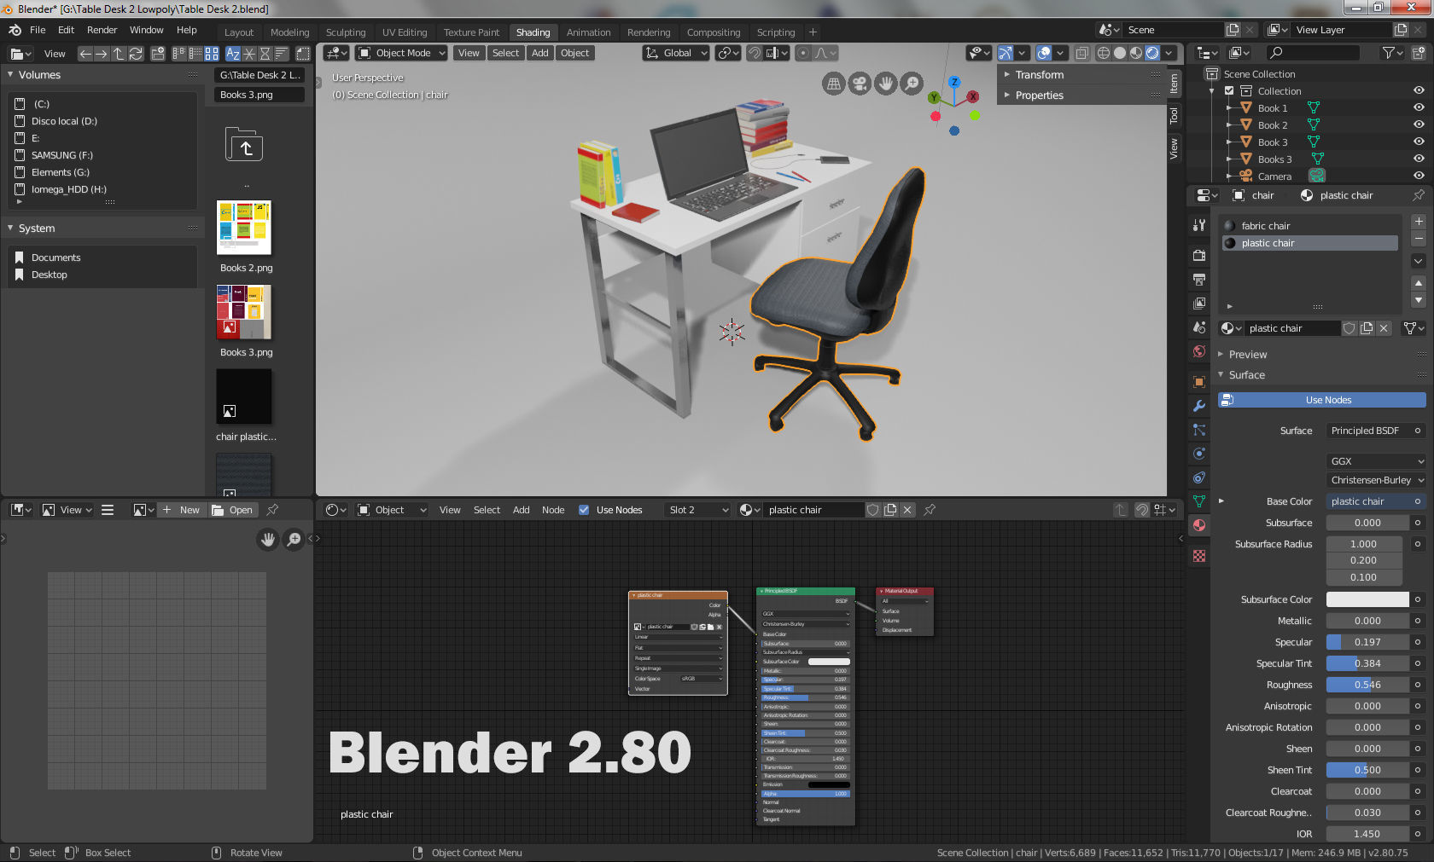Viewport: 1434px width, 862px height.
Task: Open Modifiers wrench properties tab
Action: (1199, 406)
